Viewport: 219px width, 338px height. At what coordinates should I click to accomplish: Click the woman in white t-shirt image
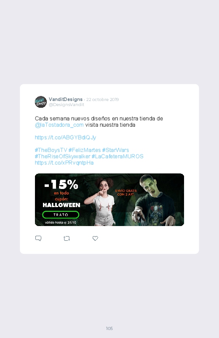(102, 202)
